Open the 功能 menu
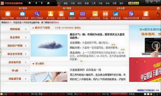The width and height of the screenshot is (161, 96). coord(100,3)
